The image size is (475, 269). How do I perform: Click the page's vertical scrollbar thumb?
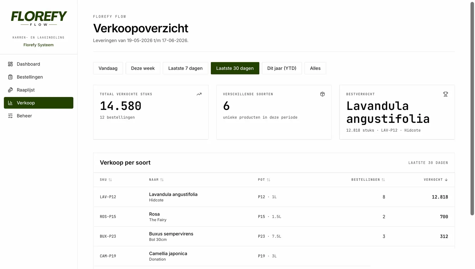point(472,108)
